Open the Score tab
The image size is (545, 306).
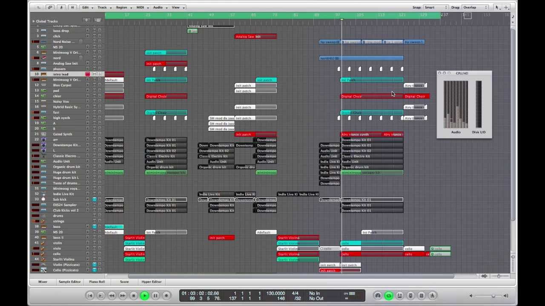click(124, 281)
